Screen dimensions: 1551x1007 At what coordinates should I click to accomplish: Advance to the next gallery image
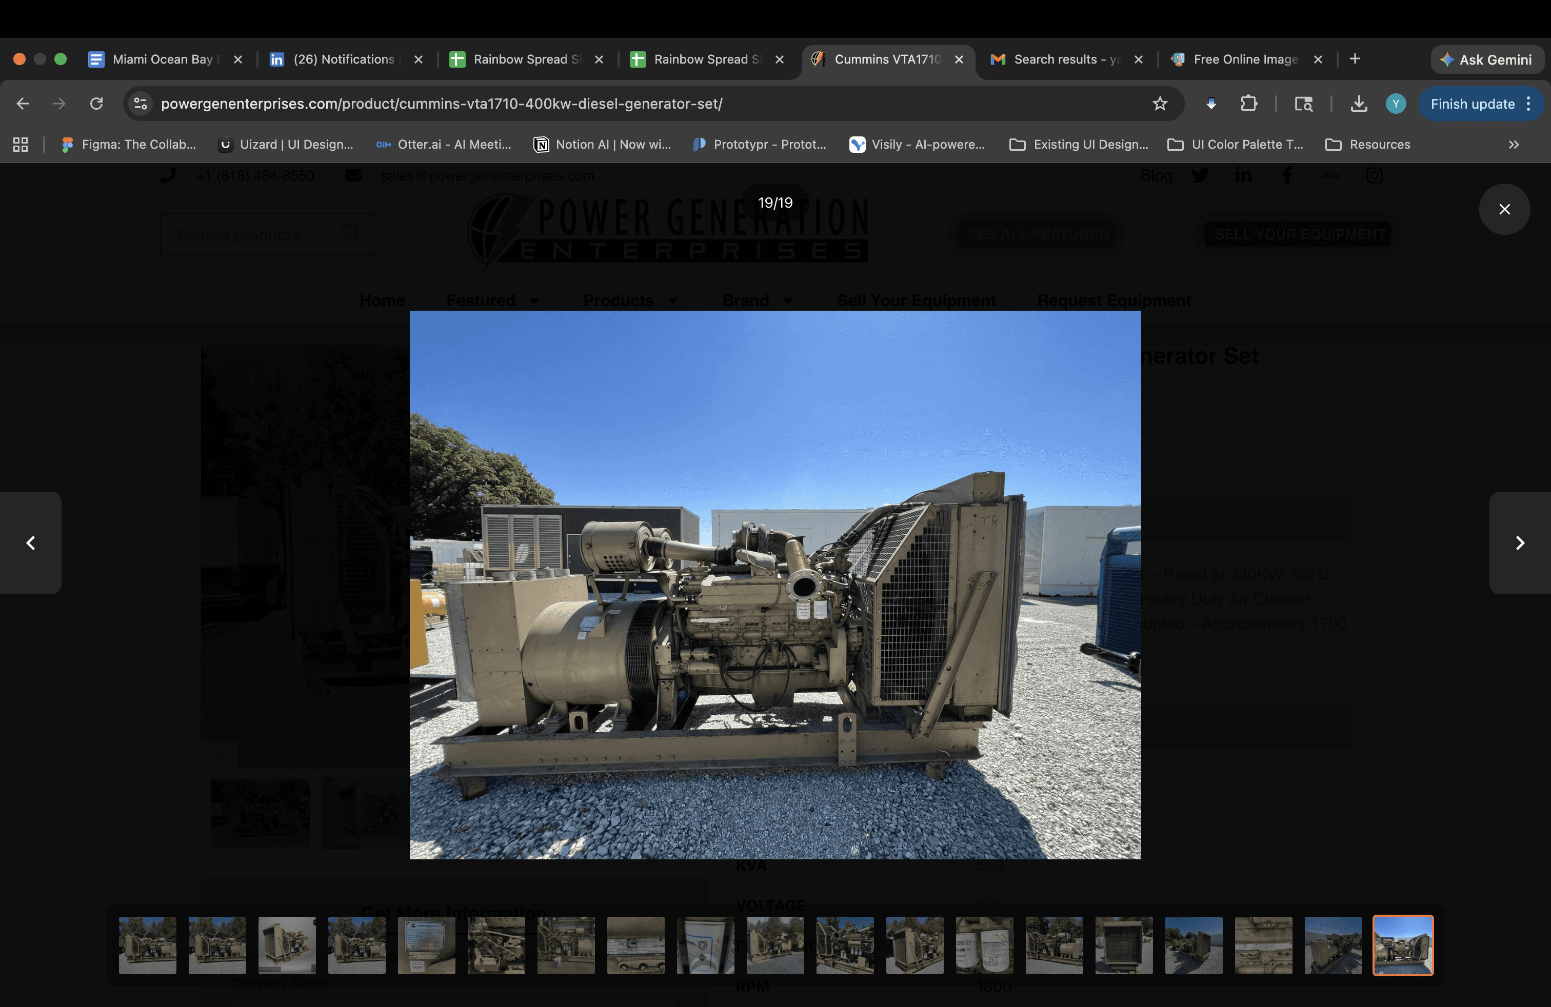pyautogui.click(x=1520, y=542)
